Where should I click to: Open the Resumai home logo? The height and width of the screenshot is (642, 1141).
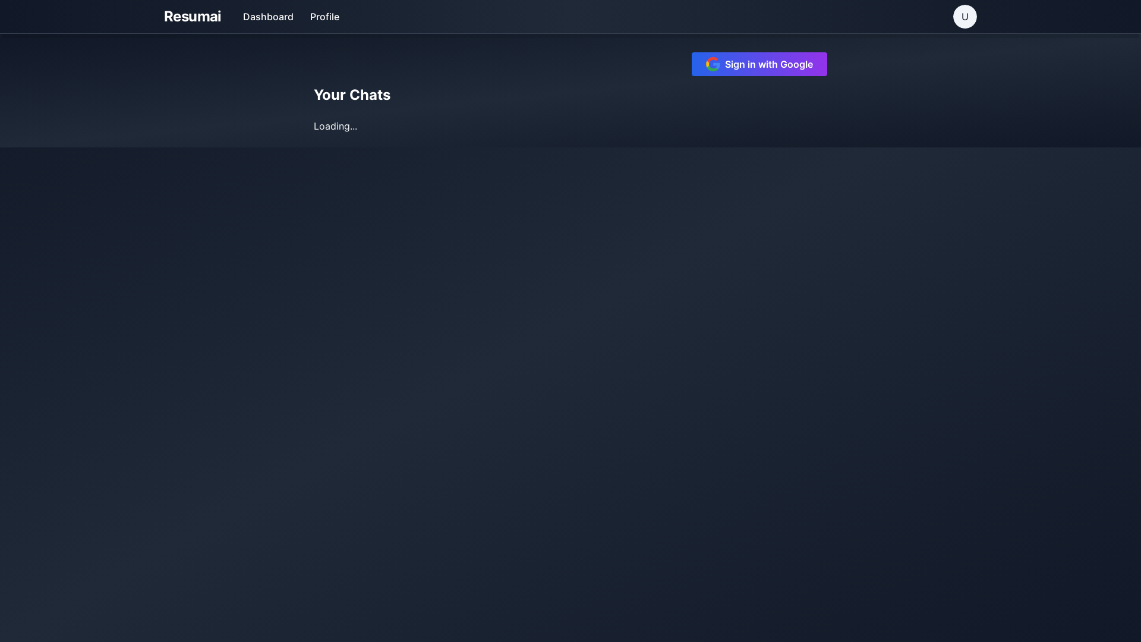(x=192, y=17)
